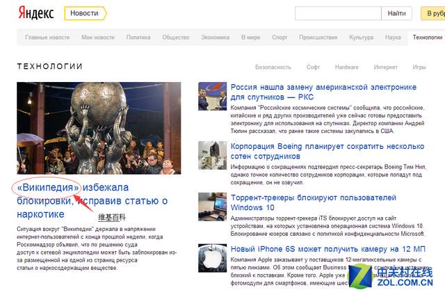
Task: Open thumbnail of the РКС satellites story
Action: [x=212, y=96]
